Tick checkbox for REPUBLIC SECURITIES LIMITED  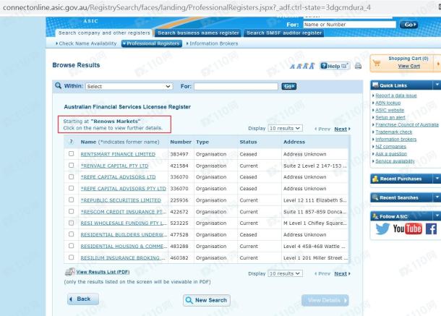point(71,200)
